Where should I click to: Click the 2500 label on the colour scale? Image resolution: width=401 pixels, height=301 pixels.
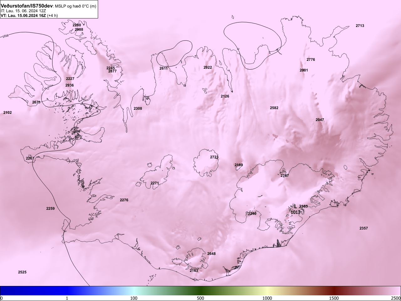tap(396, 298)
